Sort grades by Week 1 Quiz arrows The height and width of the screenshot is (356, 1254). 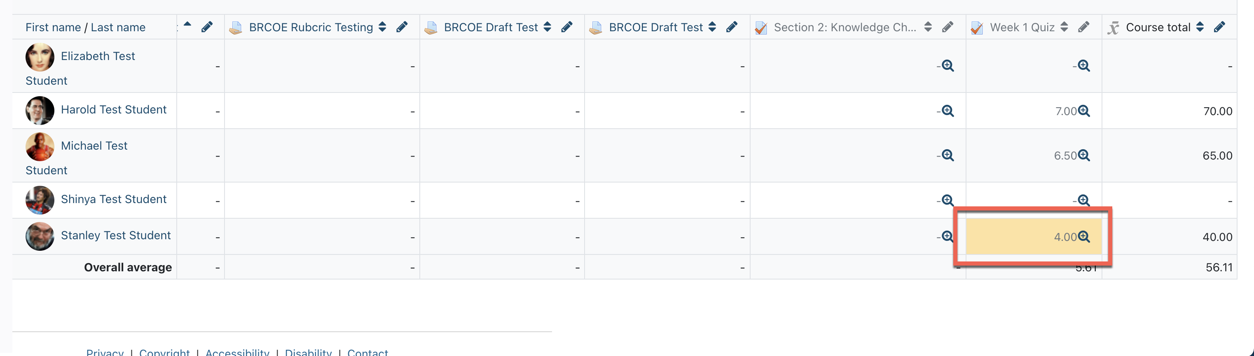coord(1064,27)
